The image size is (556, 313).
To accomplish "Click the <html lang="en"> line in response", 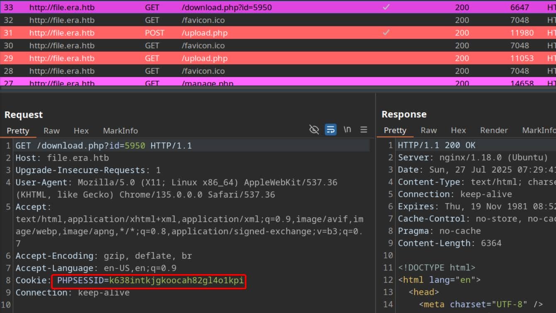I will pyautogui.click(x=439, y=279).
